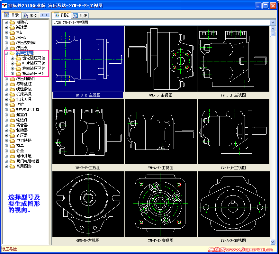This screenshot has width=279, height=254.
Task: Select the 离合器 folder icon
Action: 12,125
